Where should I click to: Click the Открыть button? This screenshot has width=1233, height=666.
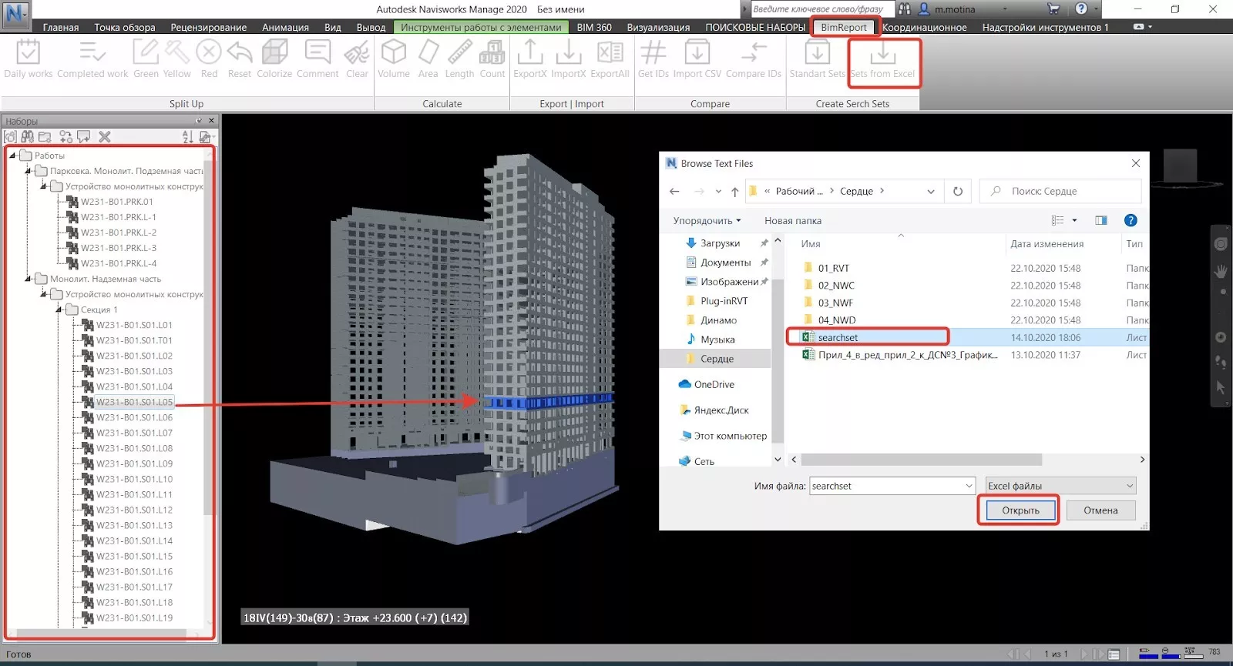point(1020,510)
